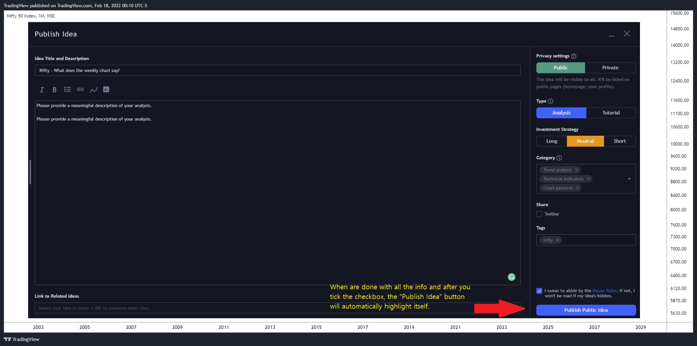This screenshot has width=697, height=346.
Task: Select Private privacy option
Action: tap(610, 68)
